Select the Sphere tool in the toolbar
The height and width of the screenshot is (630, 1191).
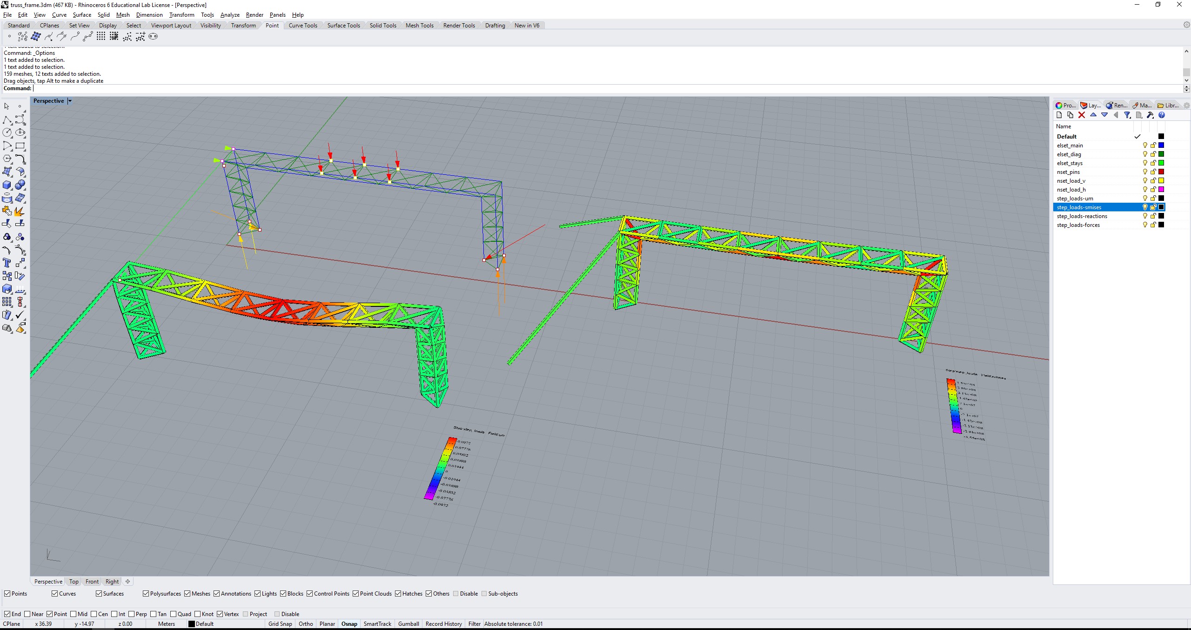pos(21,185)
